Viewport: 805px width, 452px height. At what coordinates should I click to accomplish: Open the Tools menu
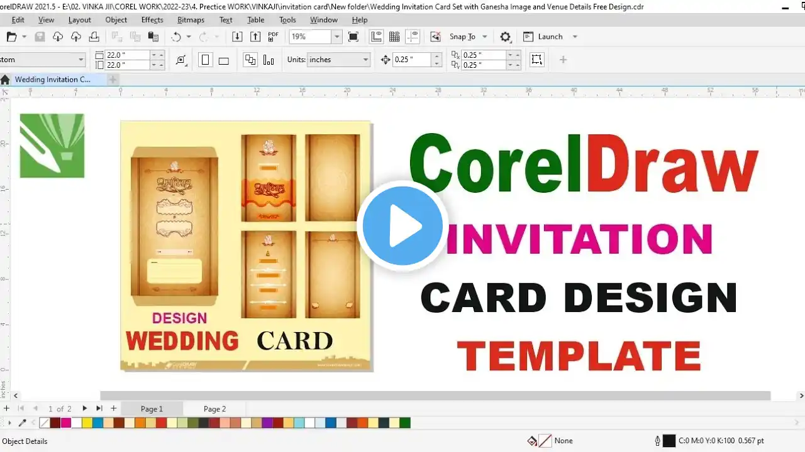(x=287, y=20)
